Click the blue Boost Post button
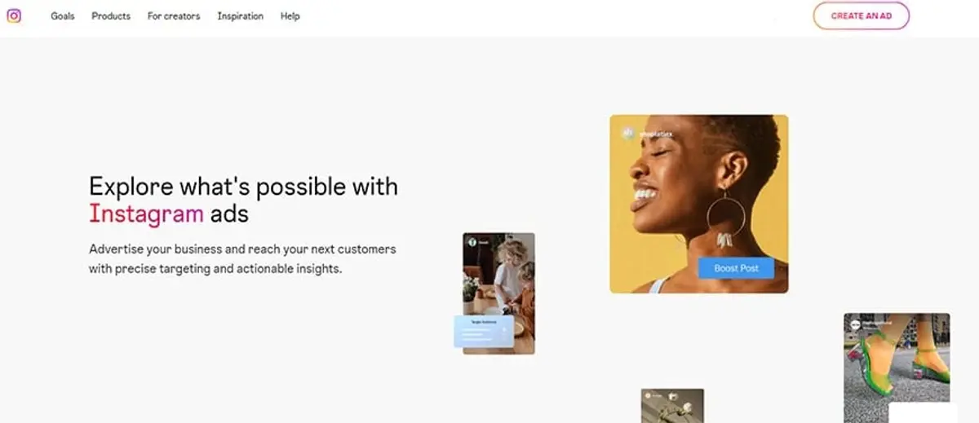 736,268
